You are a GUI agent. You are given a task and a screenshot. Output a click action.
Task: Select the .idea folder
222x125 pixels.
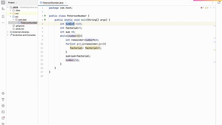[18, 10]
